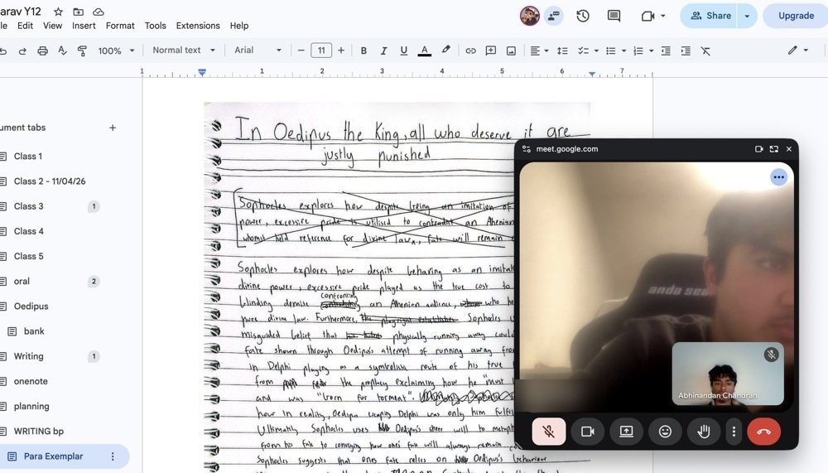Open more options in Meet controls
The image size is (828, 473).
pyautogui.click(x=734, y=432)
